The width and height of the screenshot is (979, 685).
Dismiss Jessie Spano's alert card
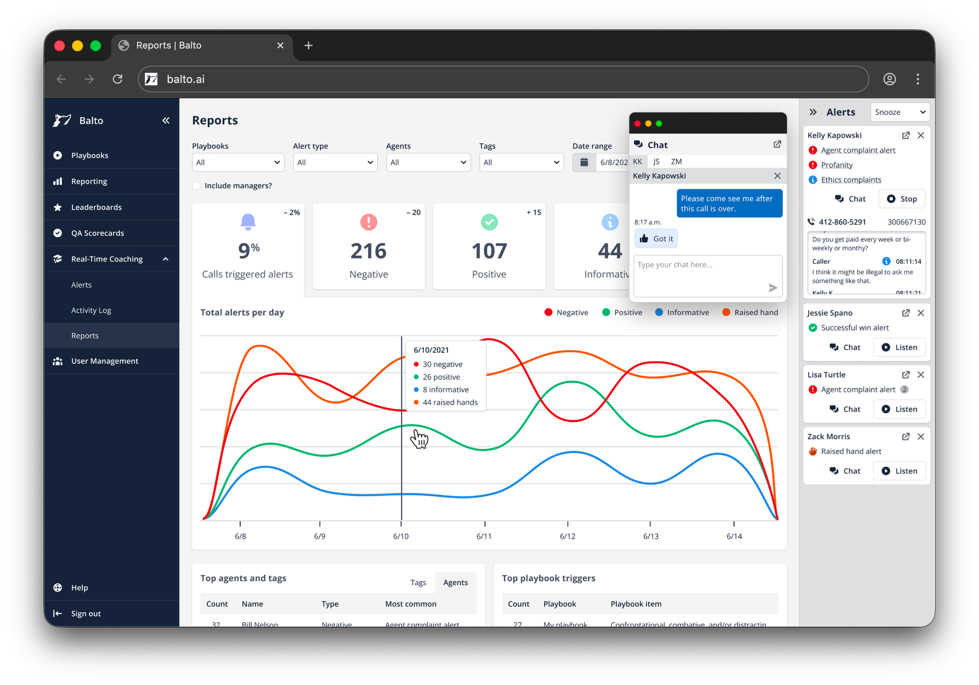click(x=921, y=313)
